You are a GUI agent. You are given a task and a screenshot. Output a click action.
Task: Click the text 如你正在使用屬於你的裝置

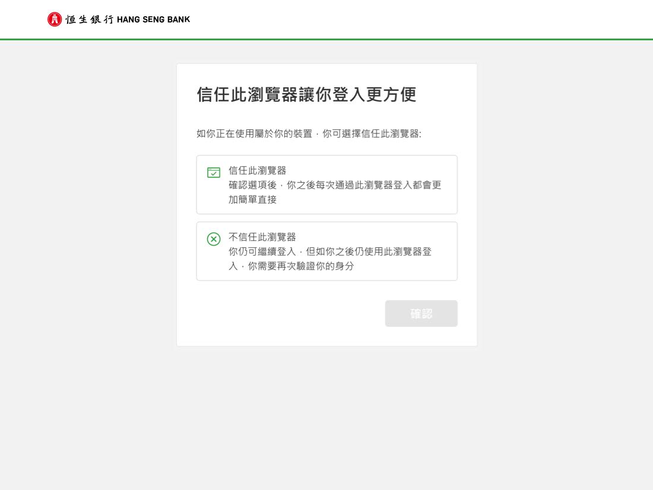[x=255, y=133]
